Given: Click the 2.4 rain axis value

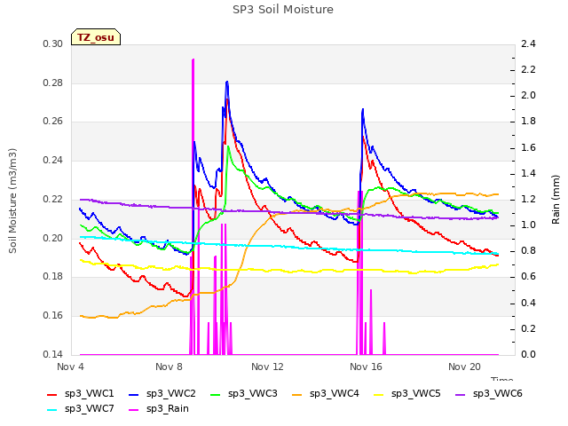Looking at the screenshot, I should pos(529,44).
